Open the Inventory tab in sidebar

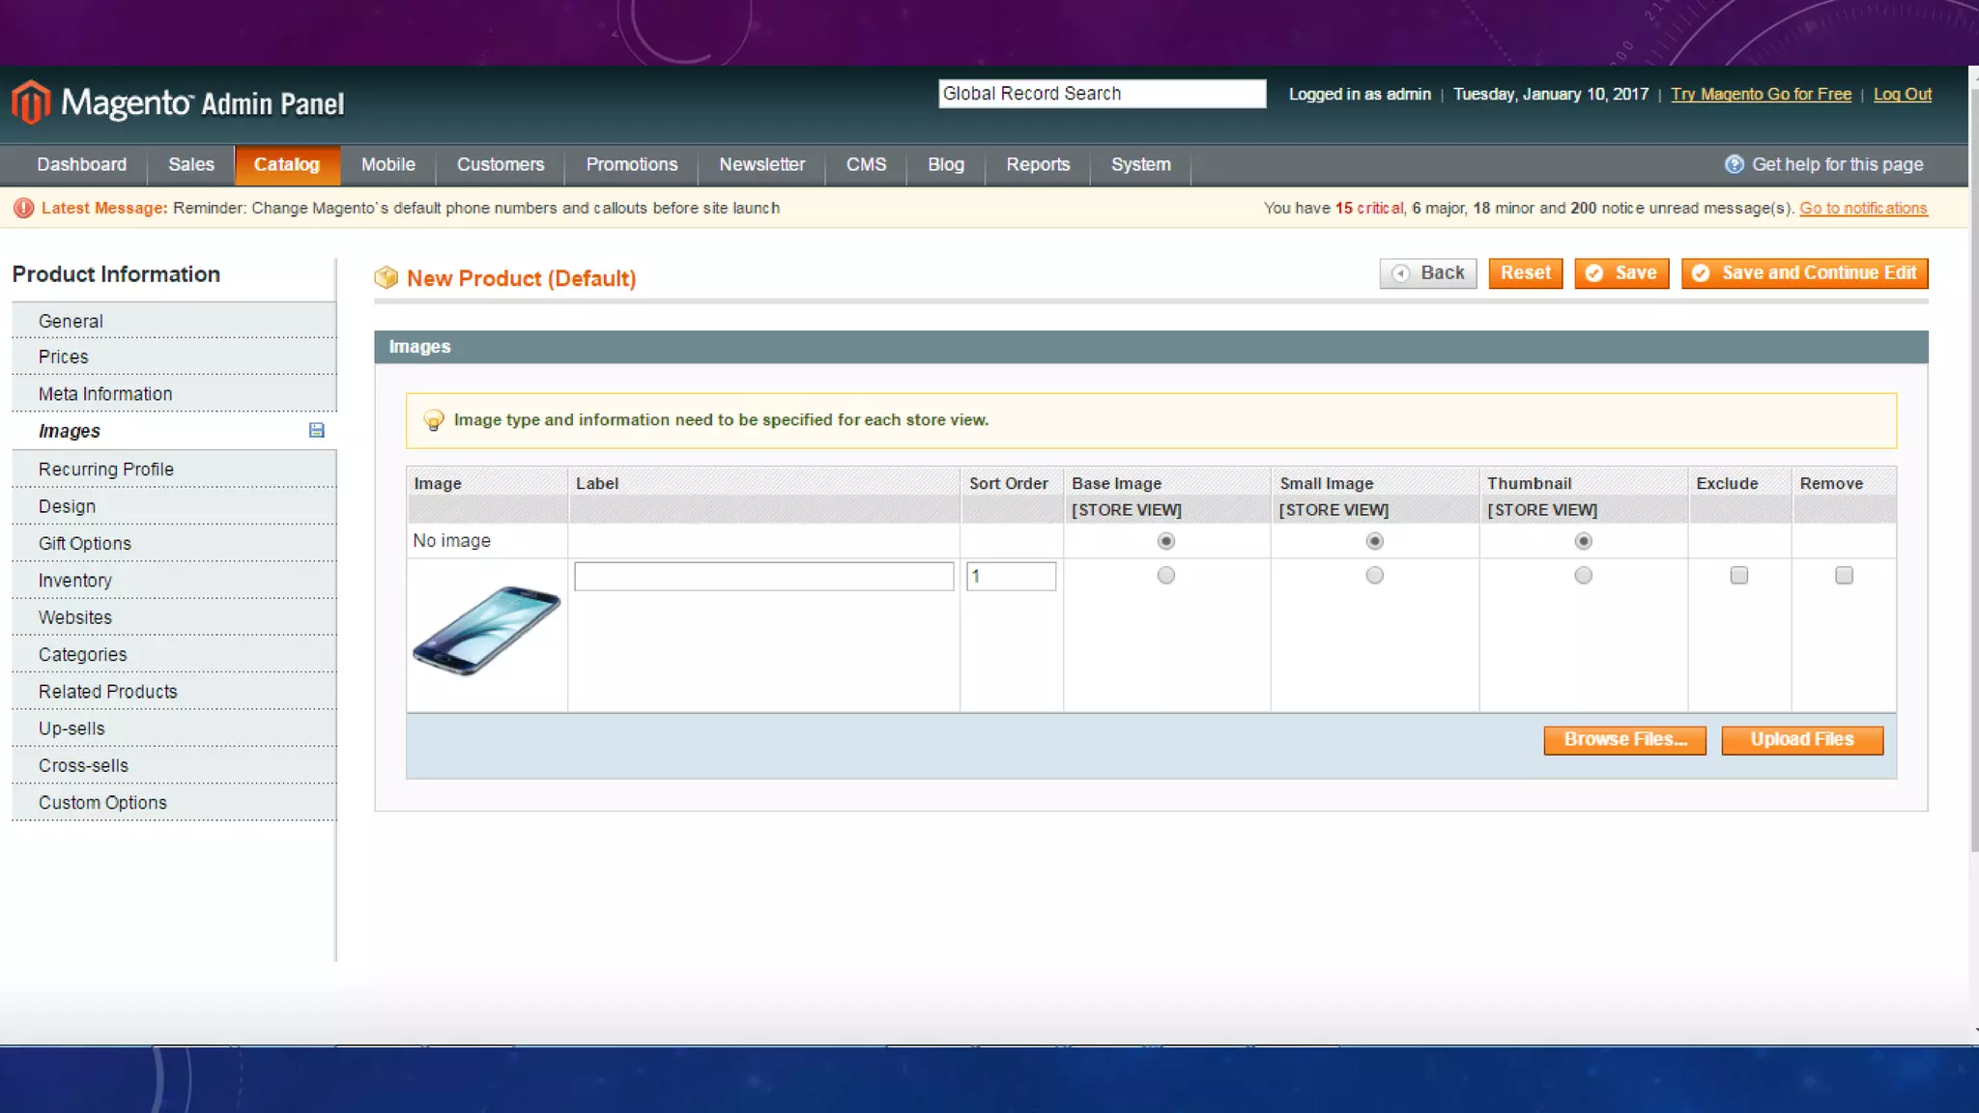point(75,581)
